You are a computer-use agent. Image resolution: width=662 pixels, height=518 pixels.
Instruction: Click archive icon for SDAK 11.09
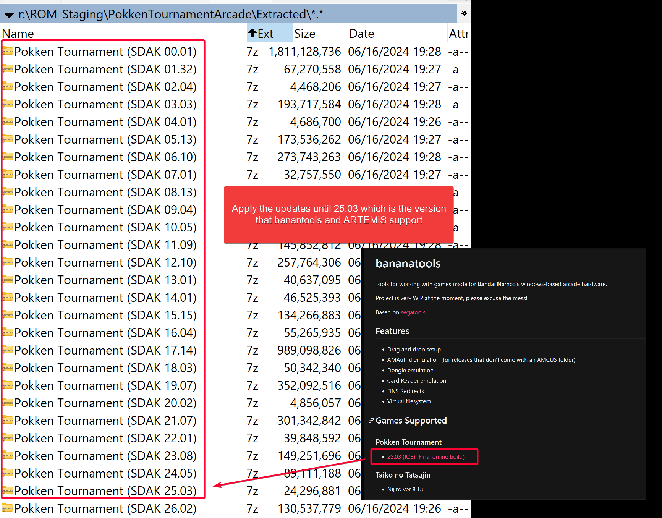point(8,244)
